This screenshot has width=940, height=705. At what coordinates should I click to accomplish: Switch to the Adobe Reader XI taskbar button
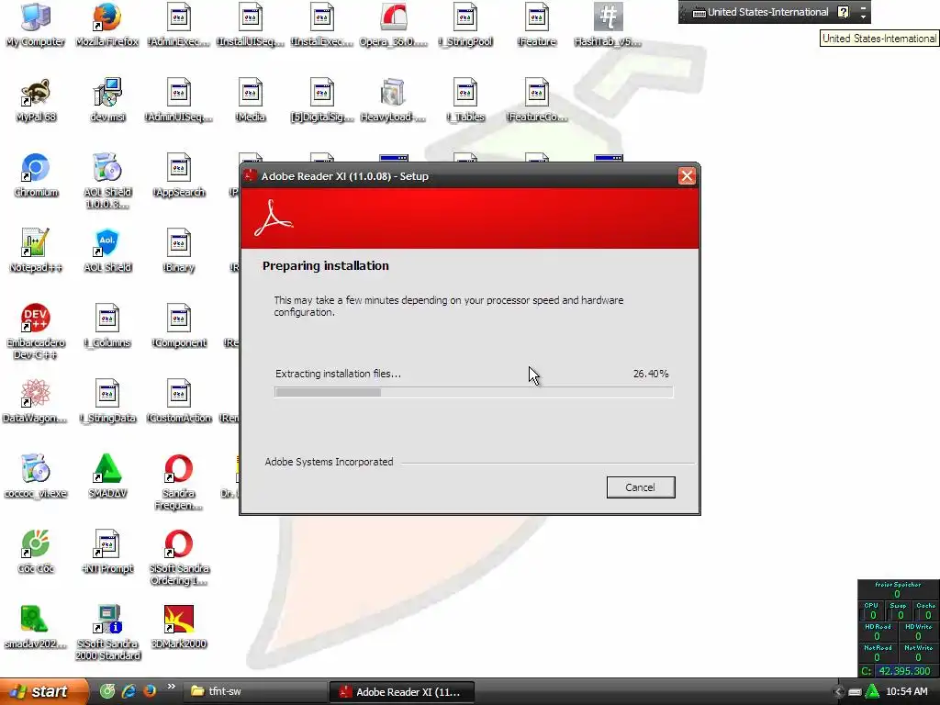[x=402, y=691]
